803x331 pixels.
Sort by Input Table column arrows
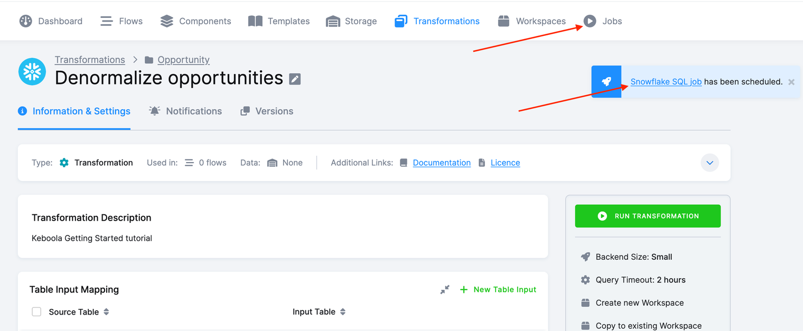(343, 312)
